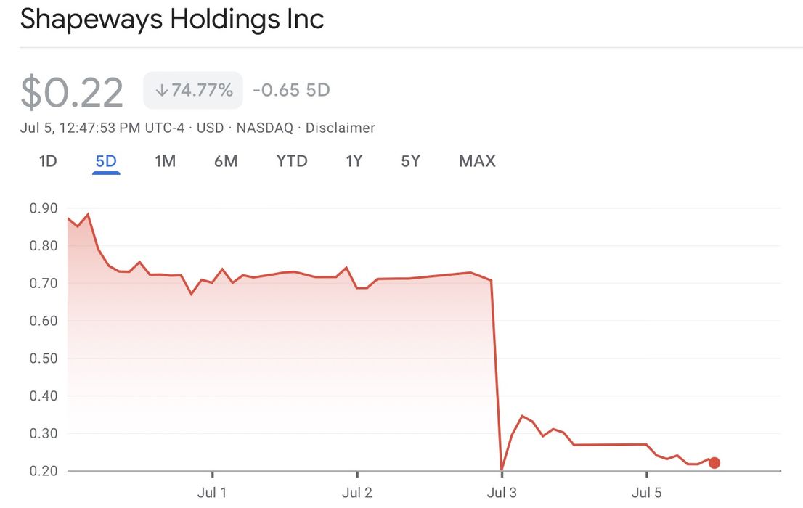Select the 5D time range tab
This screenshot has height=508, width=803.
coord(106,161)
